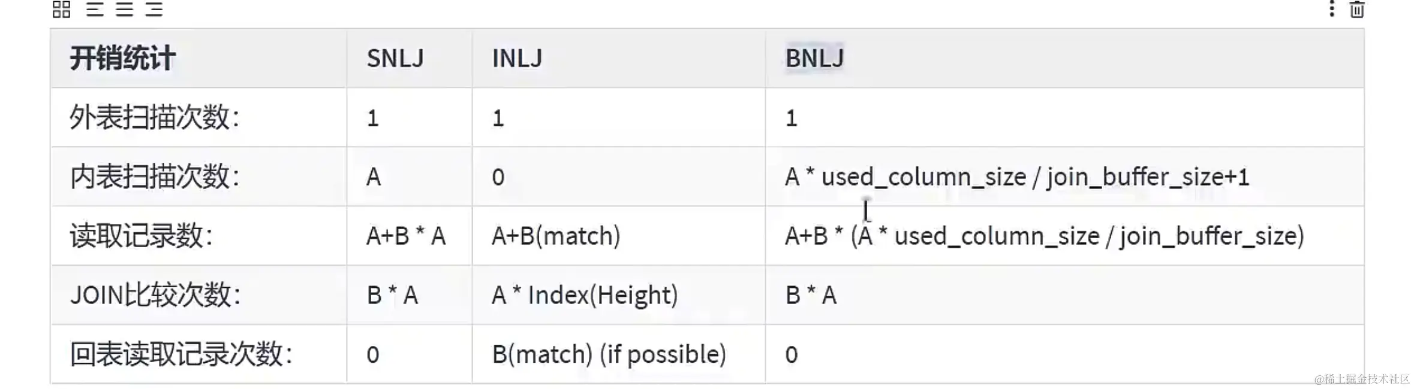Select the SNLJ column header

(x=395, y=59)
